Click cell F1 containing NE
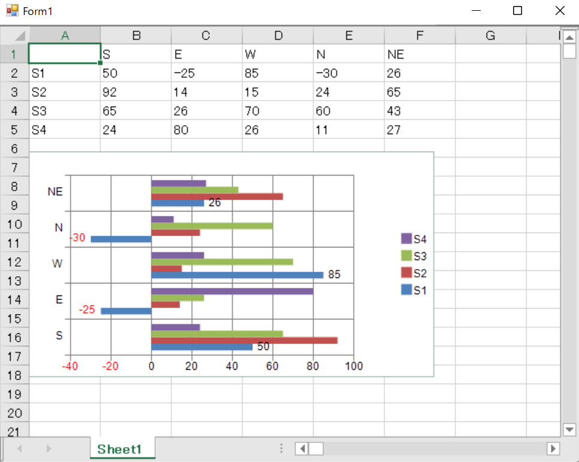 click(420, 55)
